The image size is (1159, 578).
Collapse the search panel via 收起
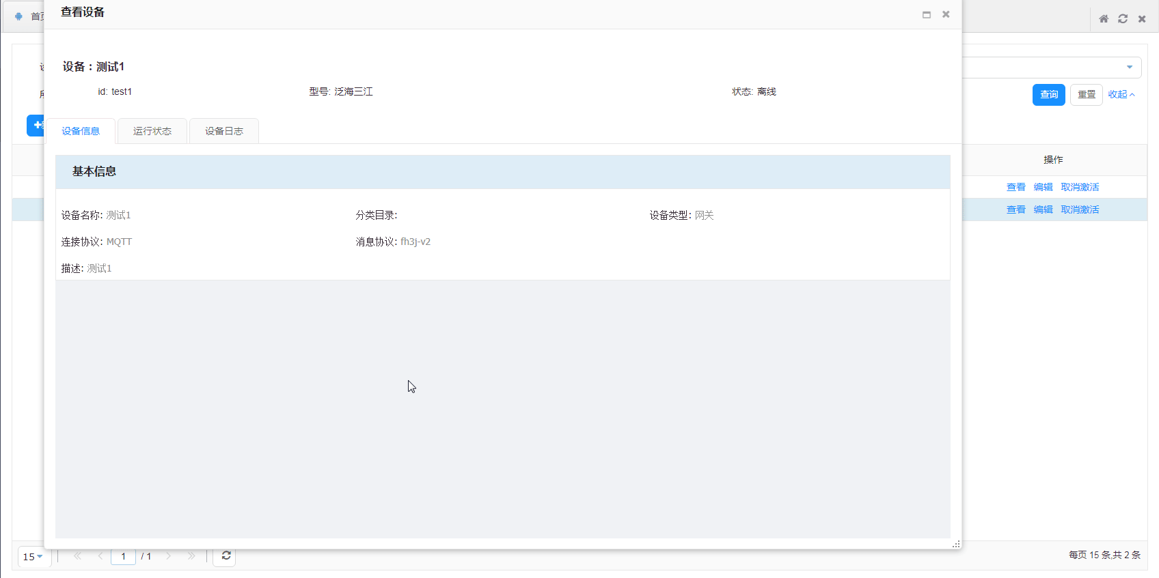[1121, 95]
